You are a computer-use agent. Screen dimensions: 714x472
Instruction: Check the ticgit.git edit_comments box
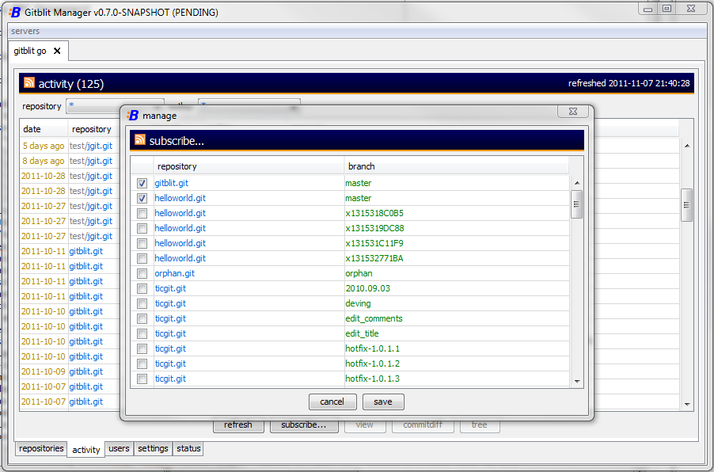point(142,318)
